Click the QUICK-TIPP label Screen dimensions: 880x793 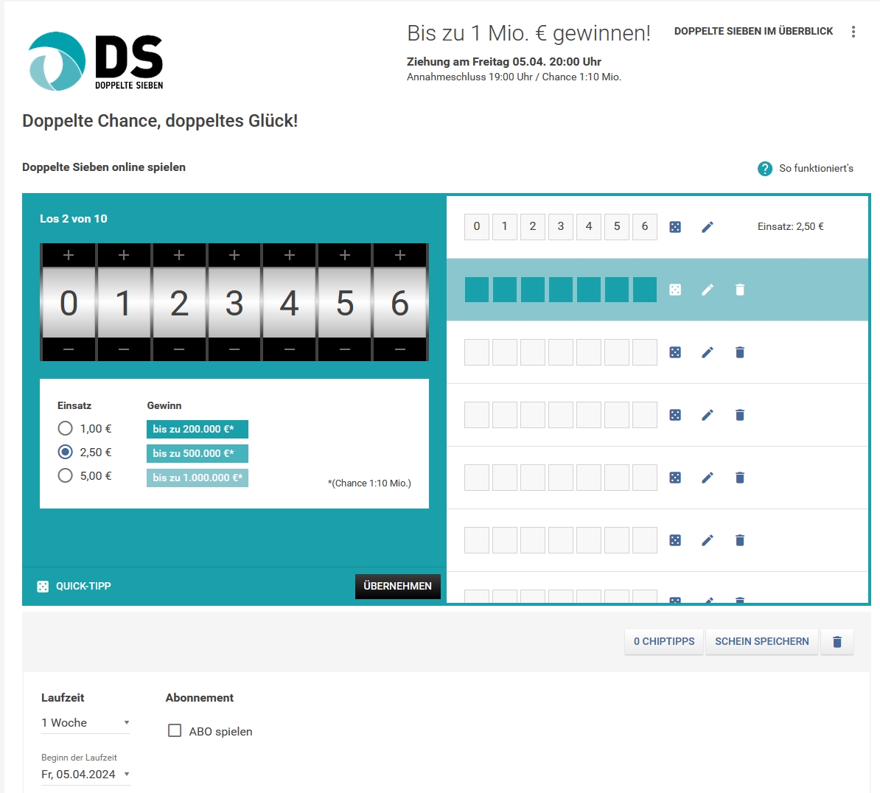click(83, 586)
